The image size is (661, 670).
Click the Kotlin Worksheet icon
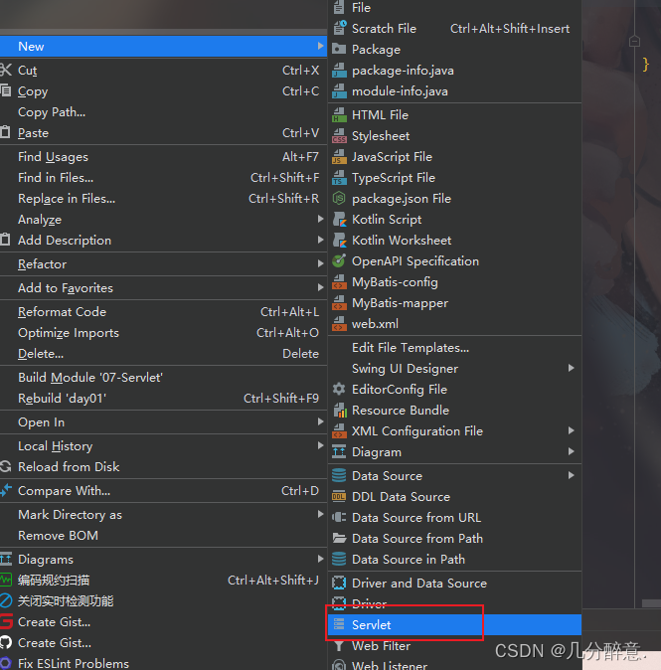(339, 241)
